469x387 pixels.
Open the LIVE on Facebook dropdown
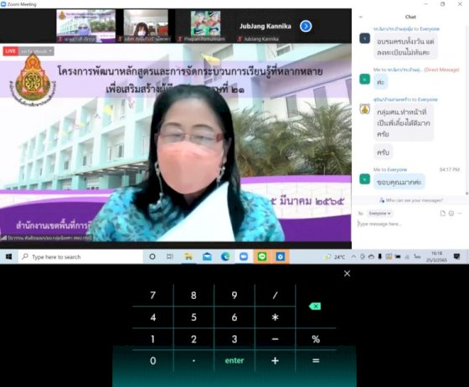(37, 51)
